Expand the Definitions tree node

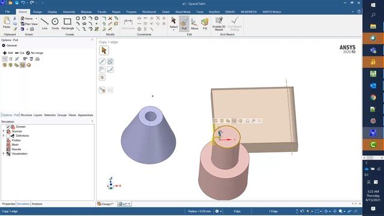(4, 136)
